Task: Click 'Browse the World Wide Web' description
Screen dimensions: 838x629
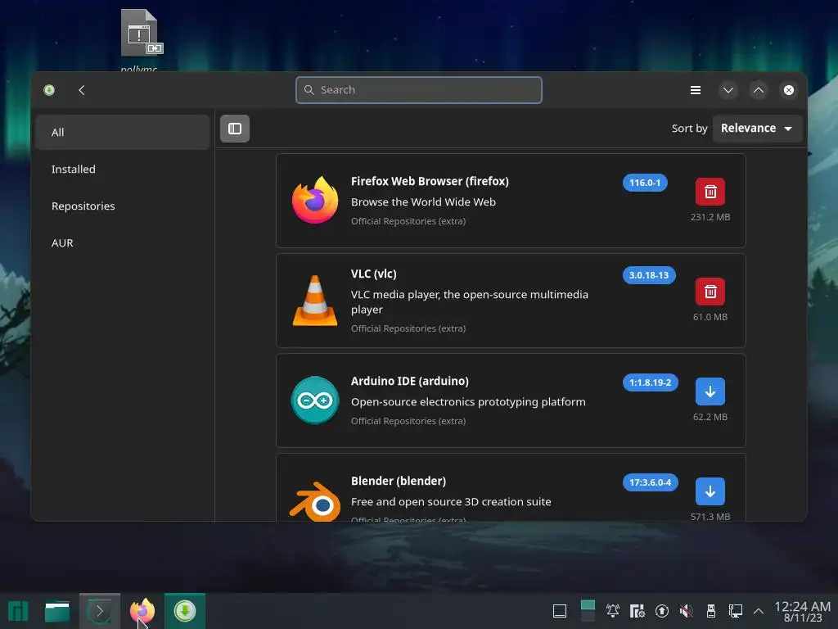Action: 423,202
